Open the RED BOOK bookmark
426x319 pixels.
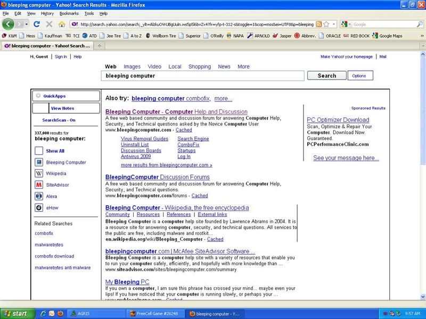[x=356, y=36]
